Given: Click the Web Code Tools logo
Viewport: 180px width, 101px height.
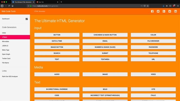Looking at the screenshot, I should coord(8,11).
